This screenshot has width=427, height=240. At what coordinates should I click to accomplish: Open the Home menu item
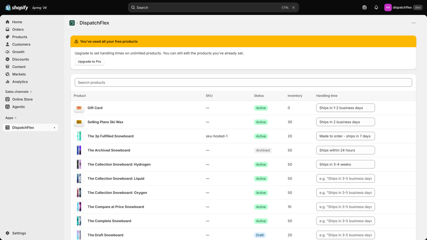[x=30, y=22]
